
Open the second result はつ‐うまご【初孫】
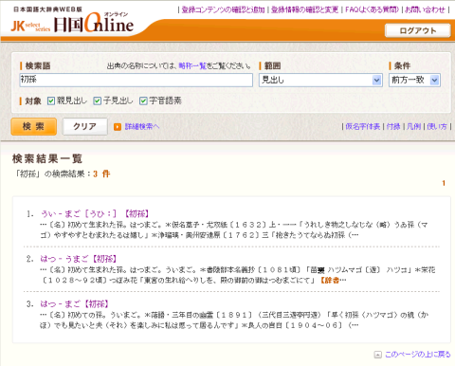pos(79,259)
